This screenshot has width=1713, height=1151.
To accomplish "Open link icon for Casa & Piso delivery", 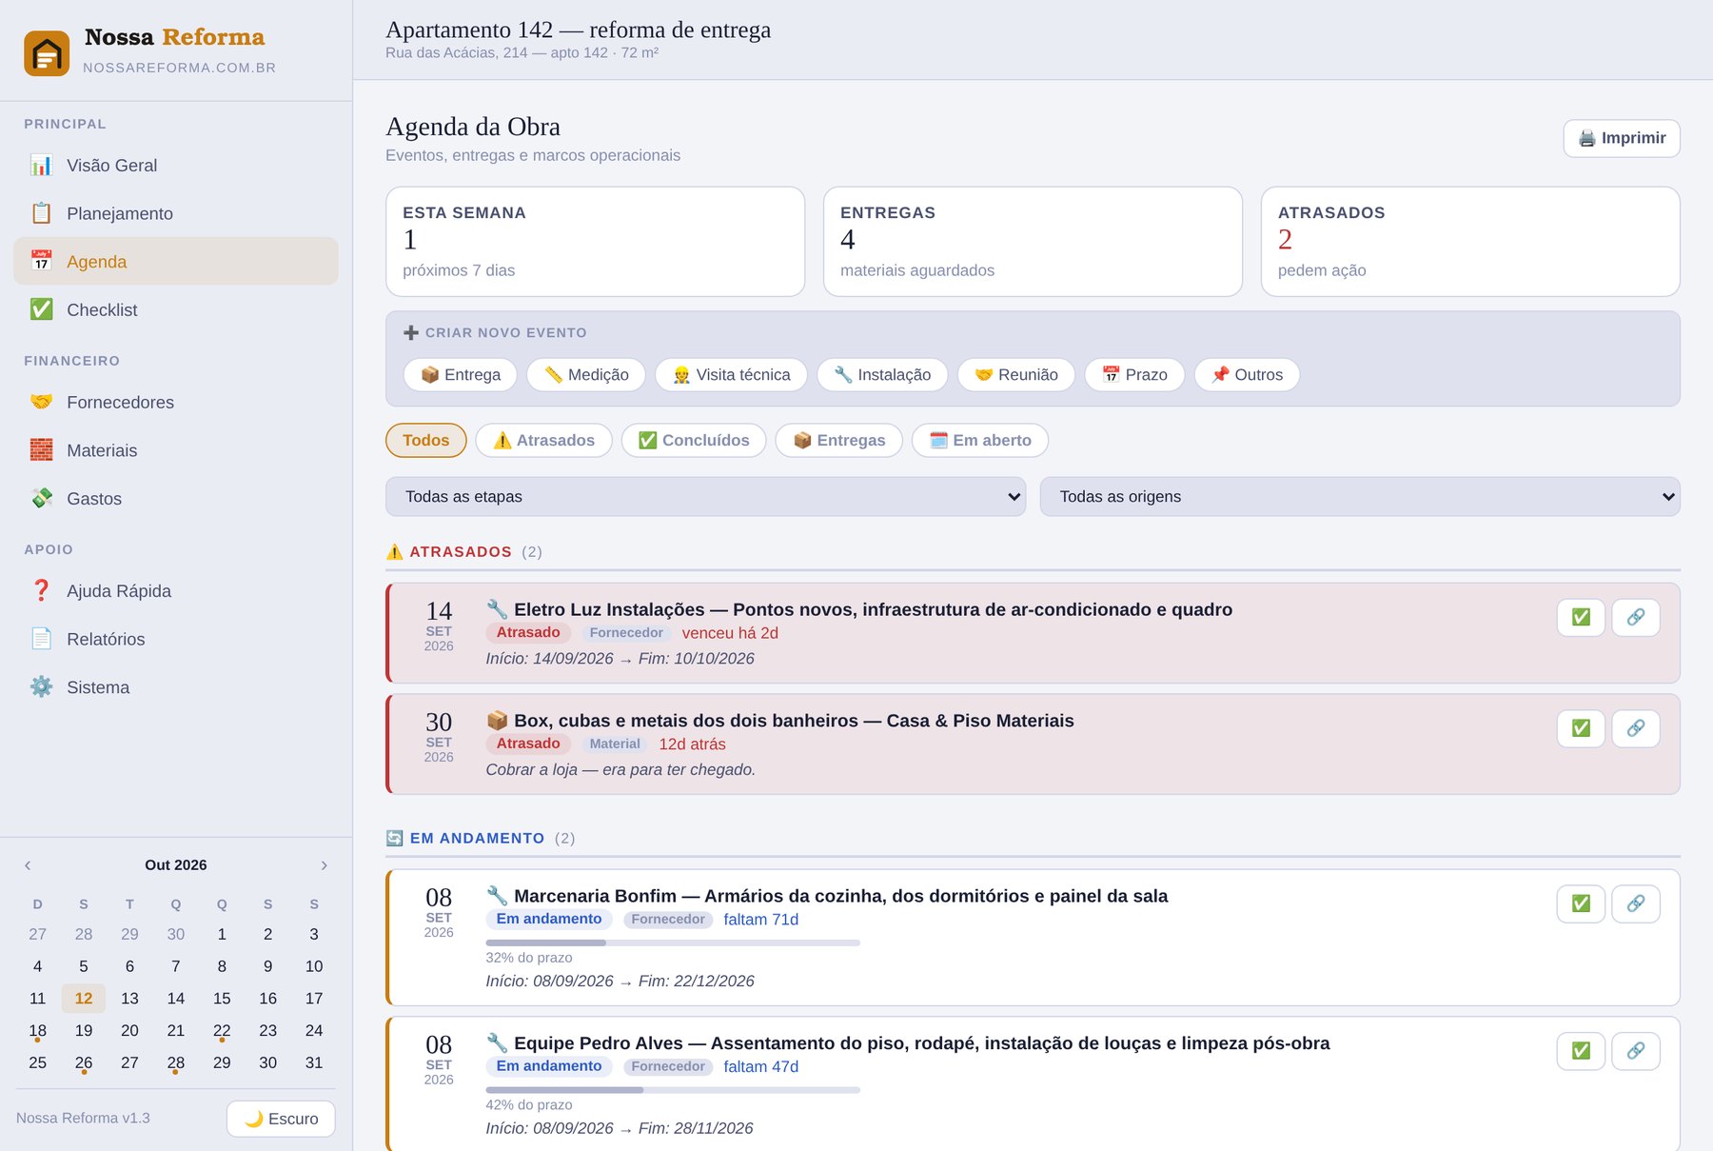I will (x=1636, y=728).
